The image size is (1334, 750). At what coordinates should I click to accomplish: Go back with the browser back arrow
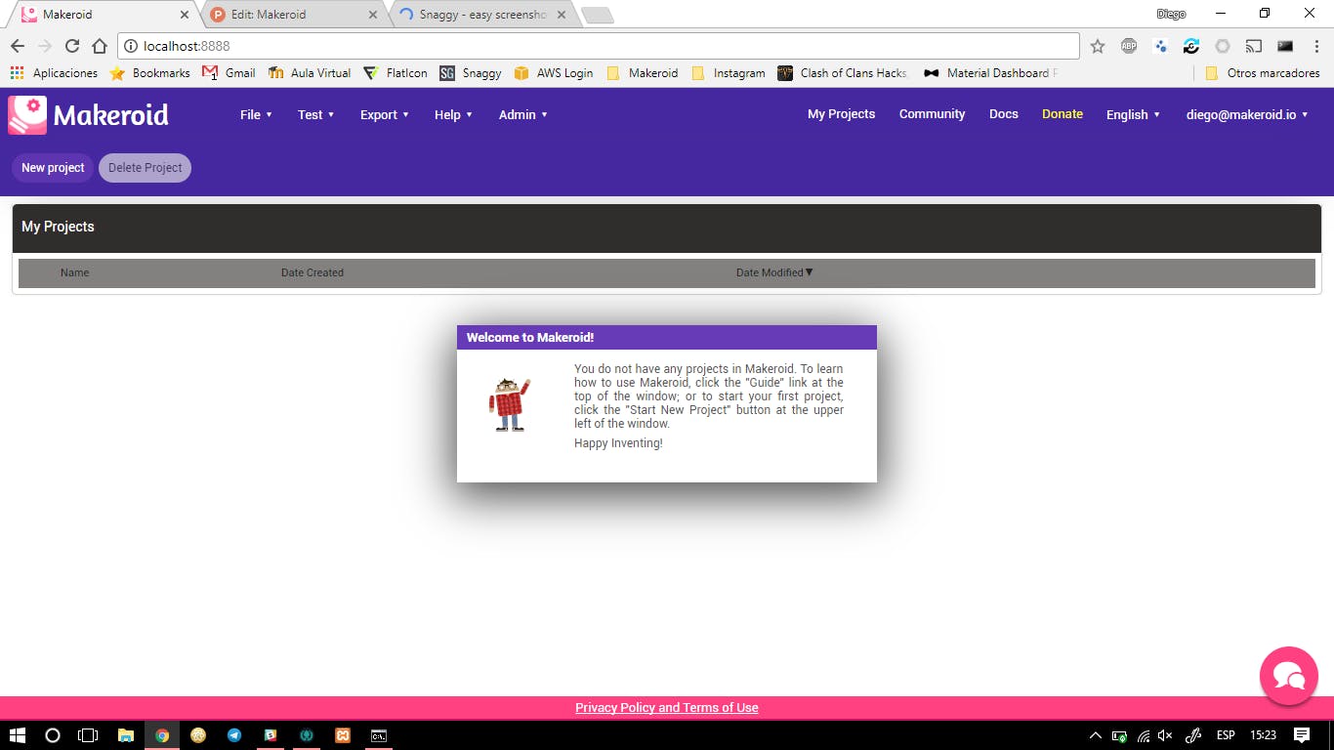[x=18, y=46]
